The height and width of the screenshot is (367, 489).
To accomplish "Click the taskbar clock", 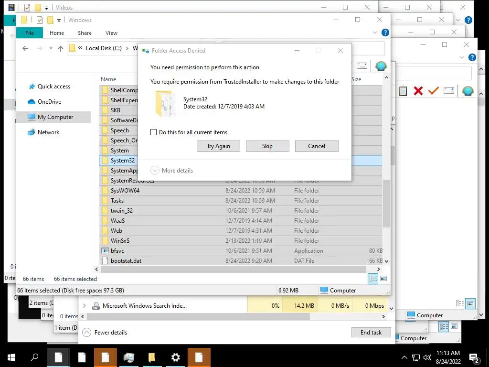I will pos(448,357).
